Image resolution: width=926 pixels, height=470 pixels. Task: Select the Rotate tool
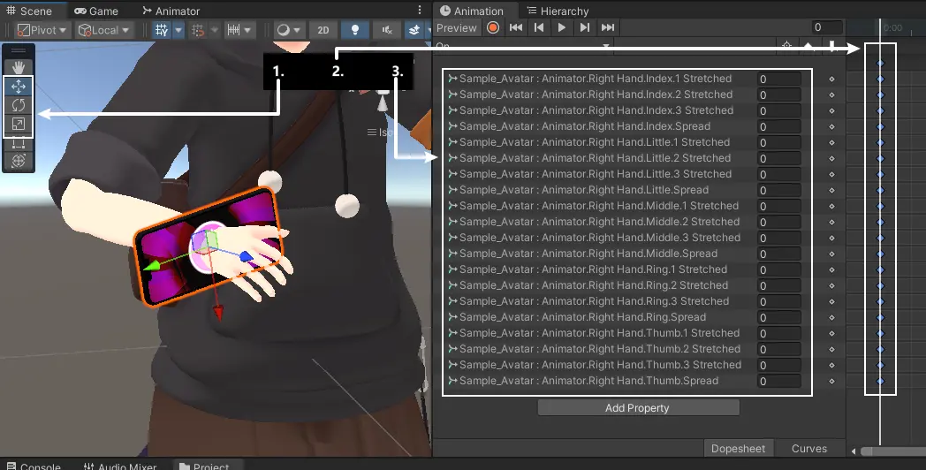click(x=19, y=105)
